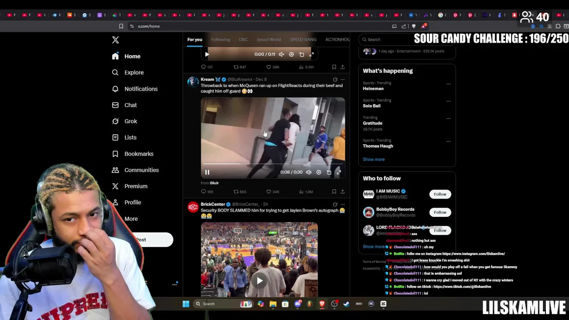Viewport: 569px width, 320px height.
Task: Open Kream's profile avatar
Action: [193, 82]
